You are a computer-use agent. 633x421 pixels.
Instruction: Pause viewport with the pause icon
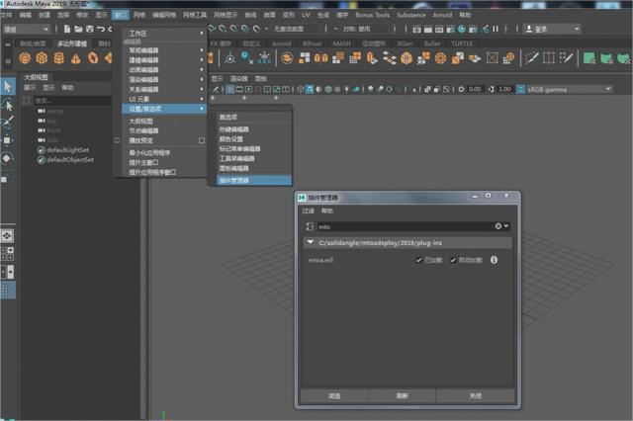496,29
